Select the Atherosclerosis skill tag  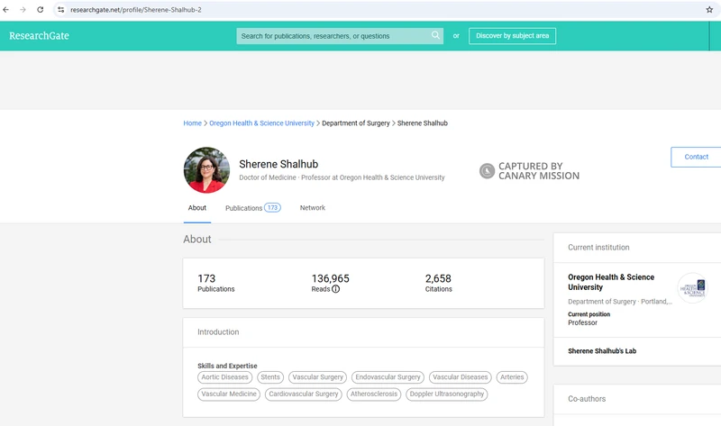(374, 394)
